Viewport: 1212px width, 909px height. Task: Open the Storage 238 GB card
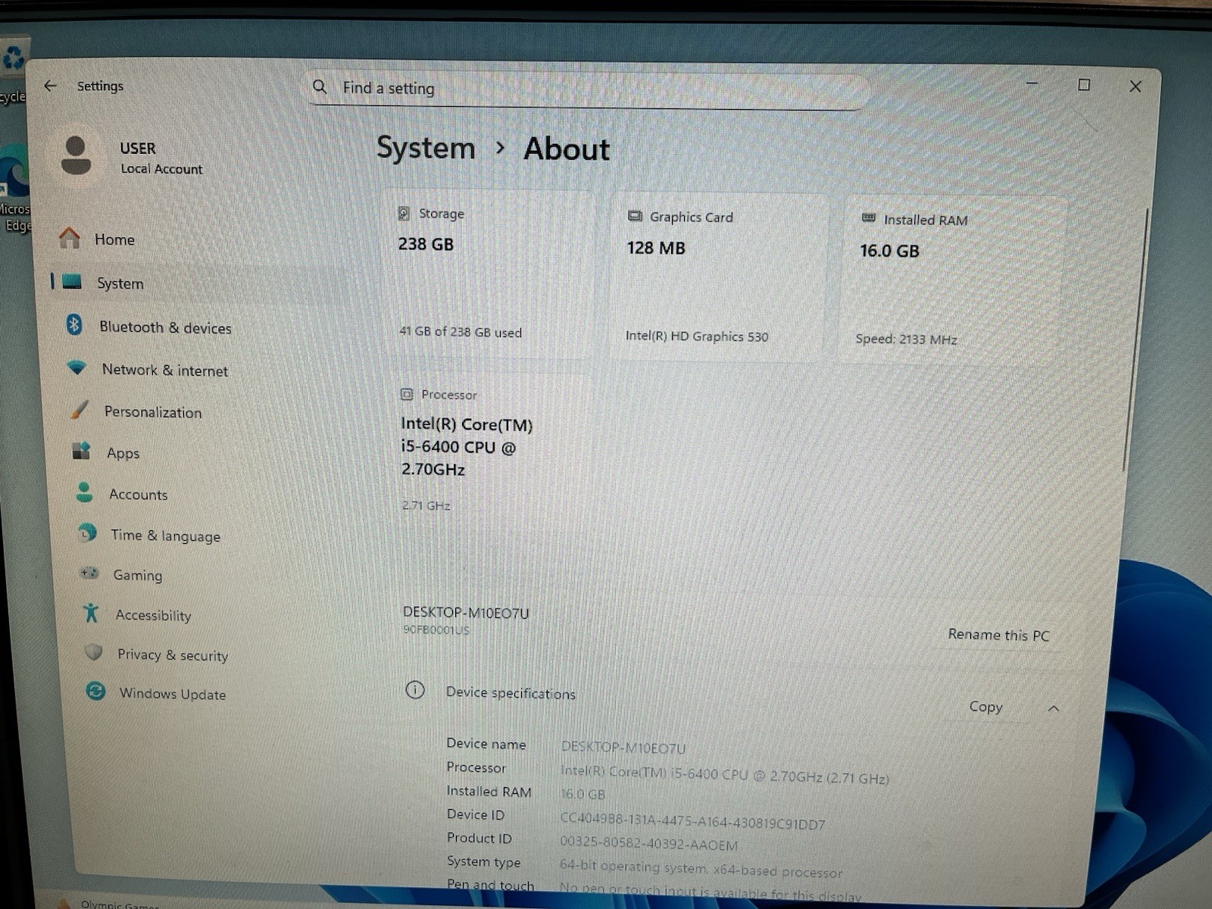pos(488,274)
